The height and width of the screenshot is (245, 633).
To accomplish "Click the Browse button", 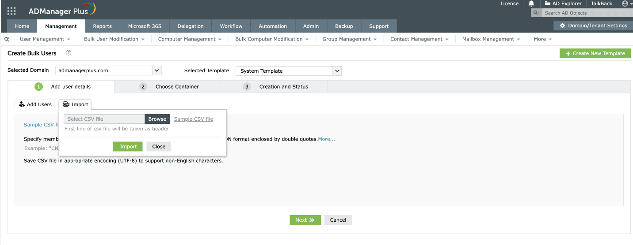I will [x=157, y=119].
